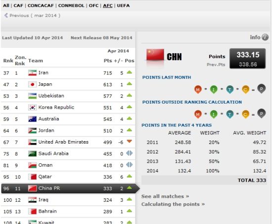Click the Uzbekistan team name
Viewport: 272px width, 224px height.
(x=51, y=96)
